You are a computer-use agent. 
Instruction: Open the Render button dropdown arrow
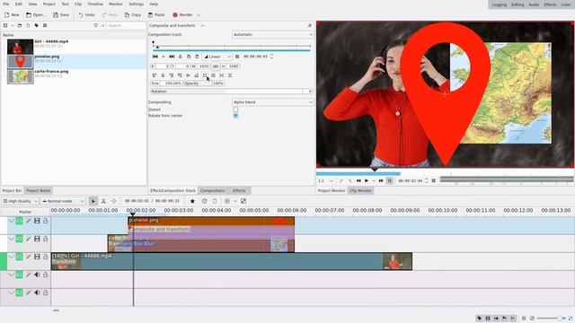[x=199, y=15]
